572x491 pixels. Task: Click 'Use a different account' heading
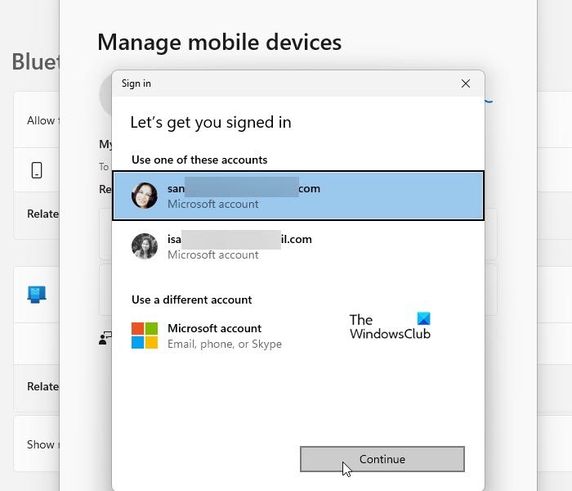click(191, 300)
